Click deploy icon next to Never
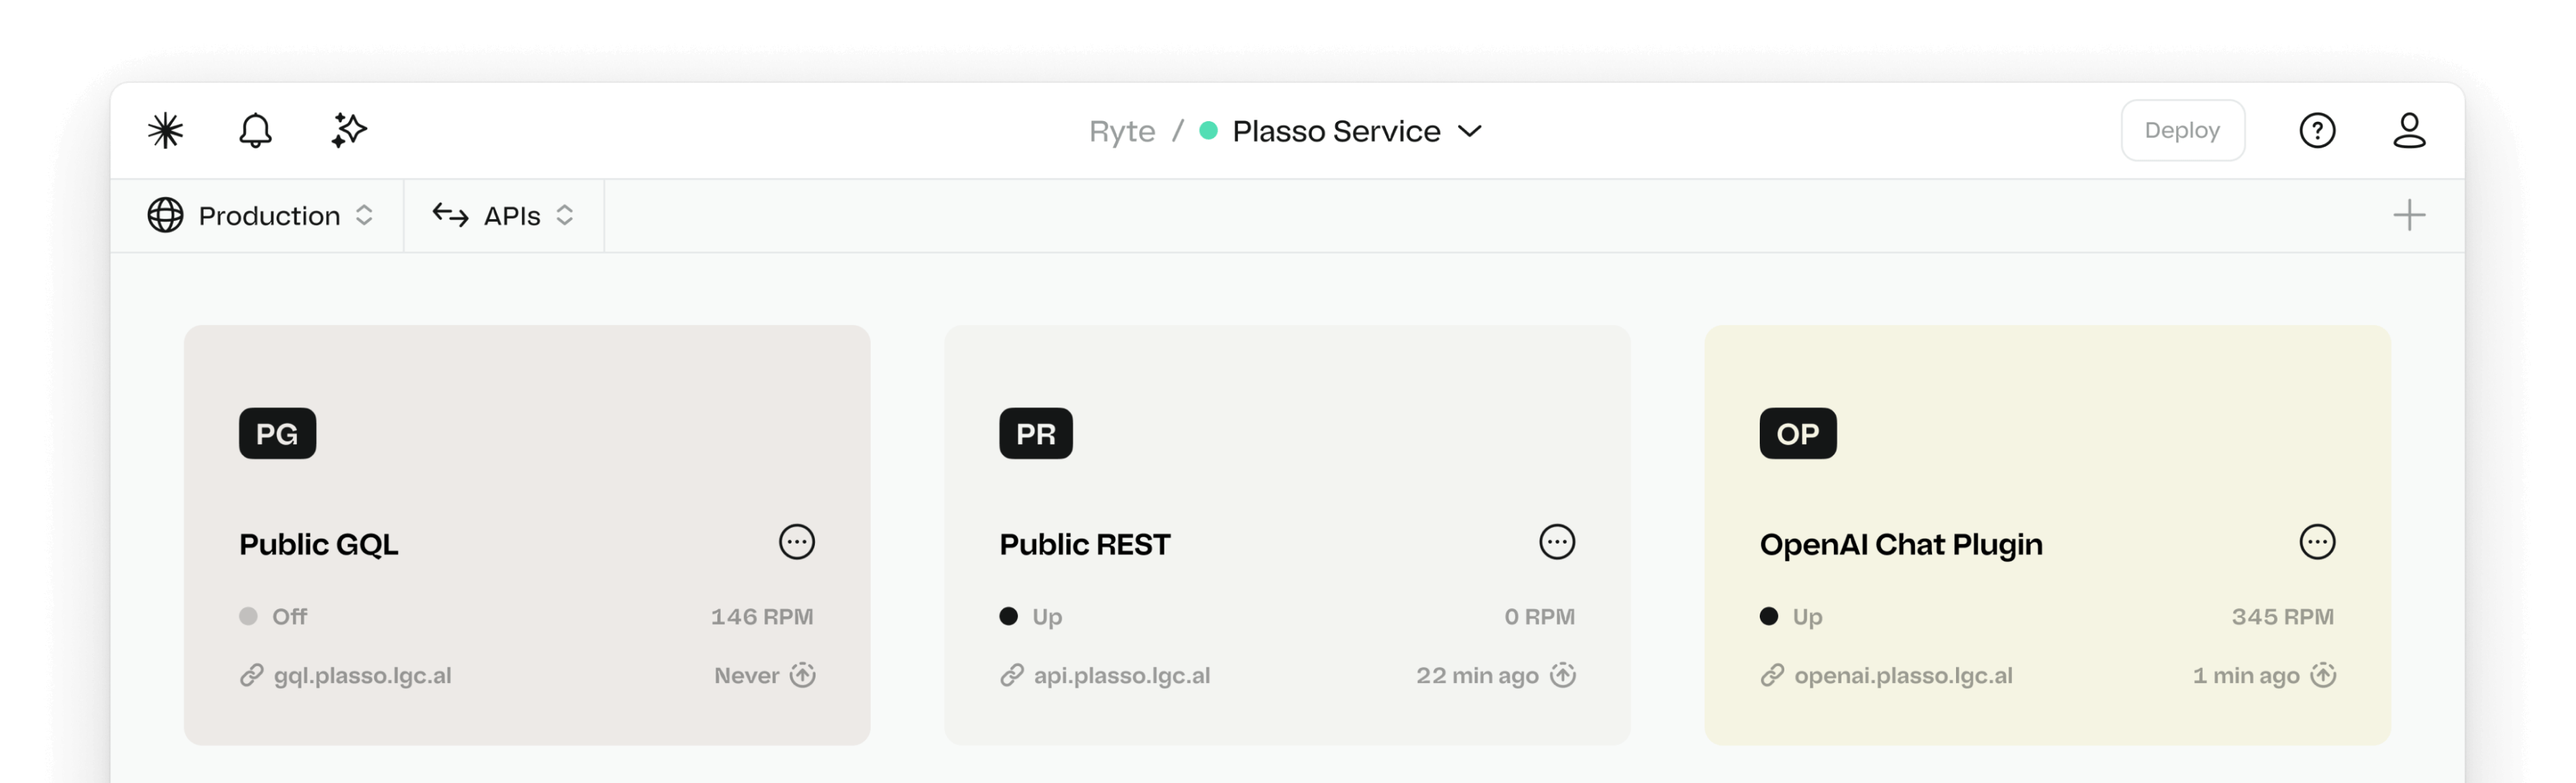 (802, 675)
